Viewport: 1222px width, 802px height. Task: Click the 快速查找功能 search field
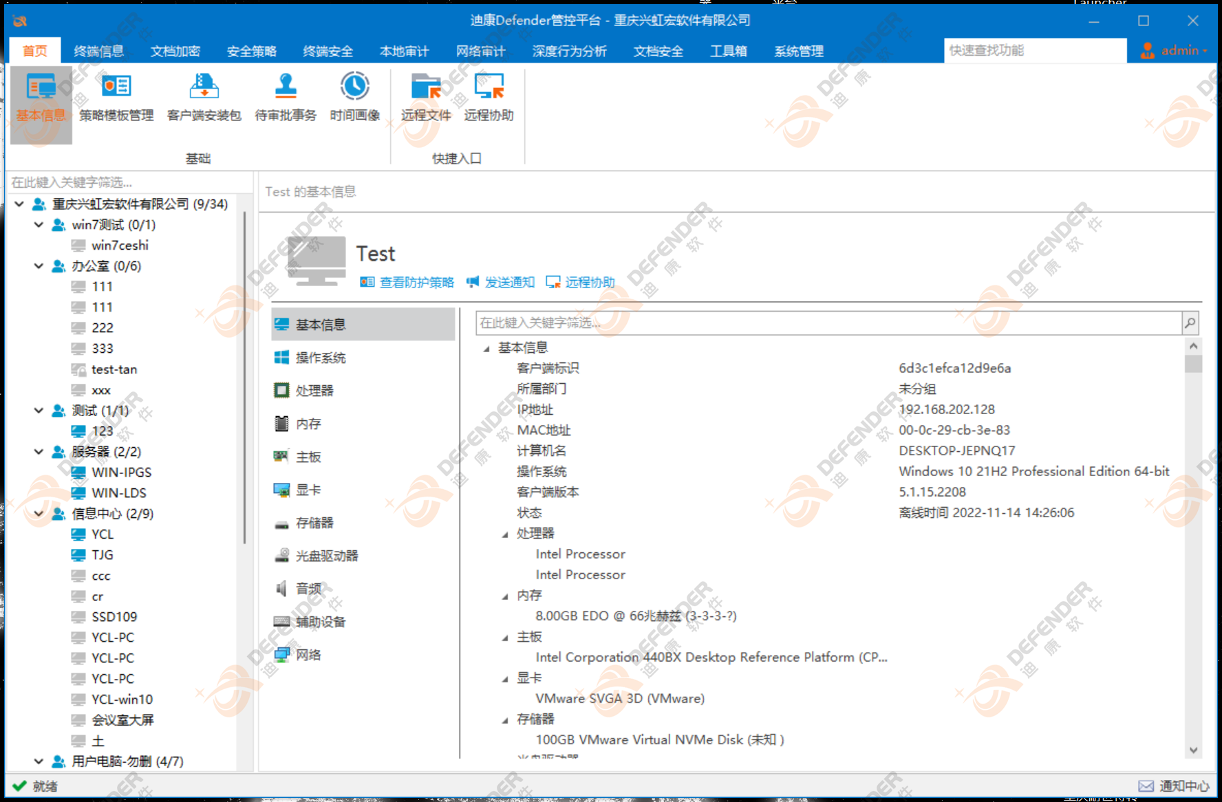point(1033,50)
